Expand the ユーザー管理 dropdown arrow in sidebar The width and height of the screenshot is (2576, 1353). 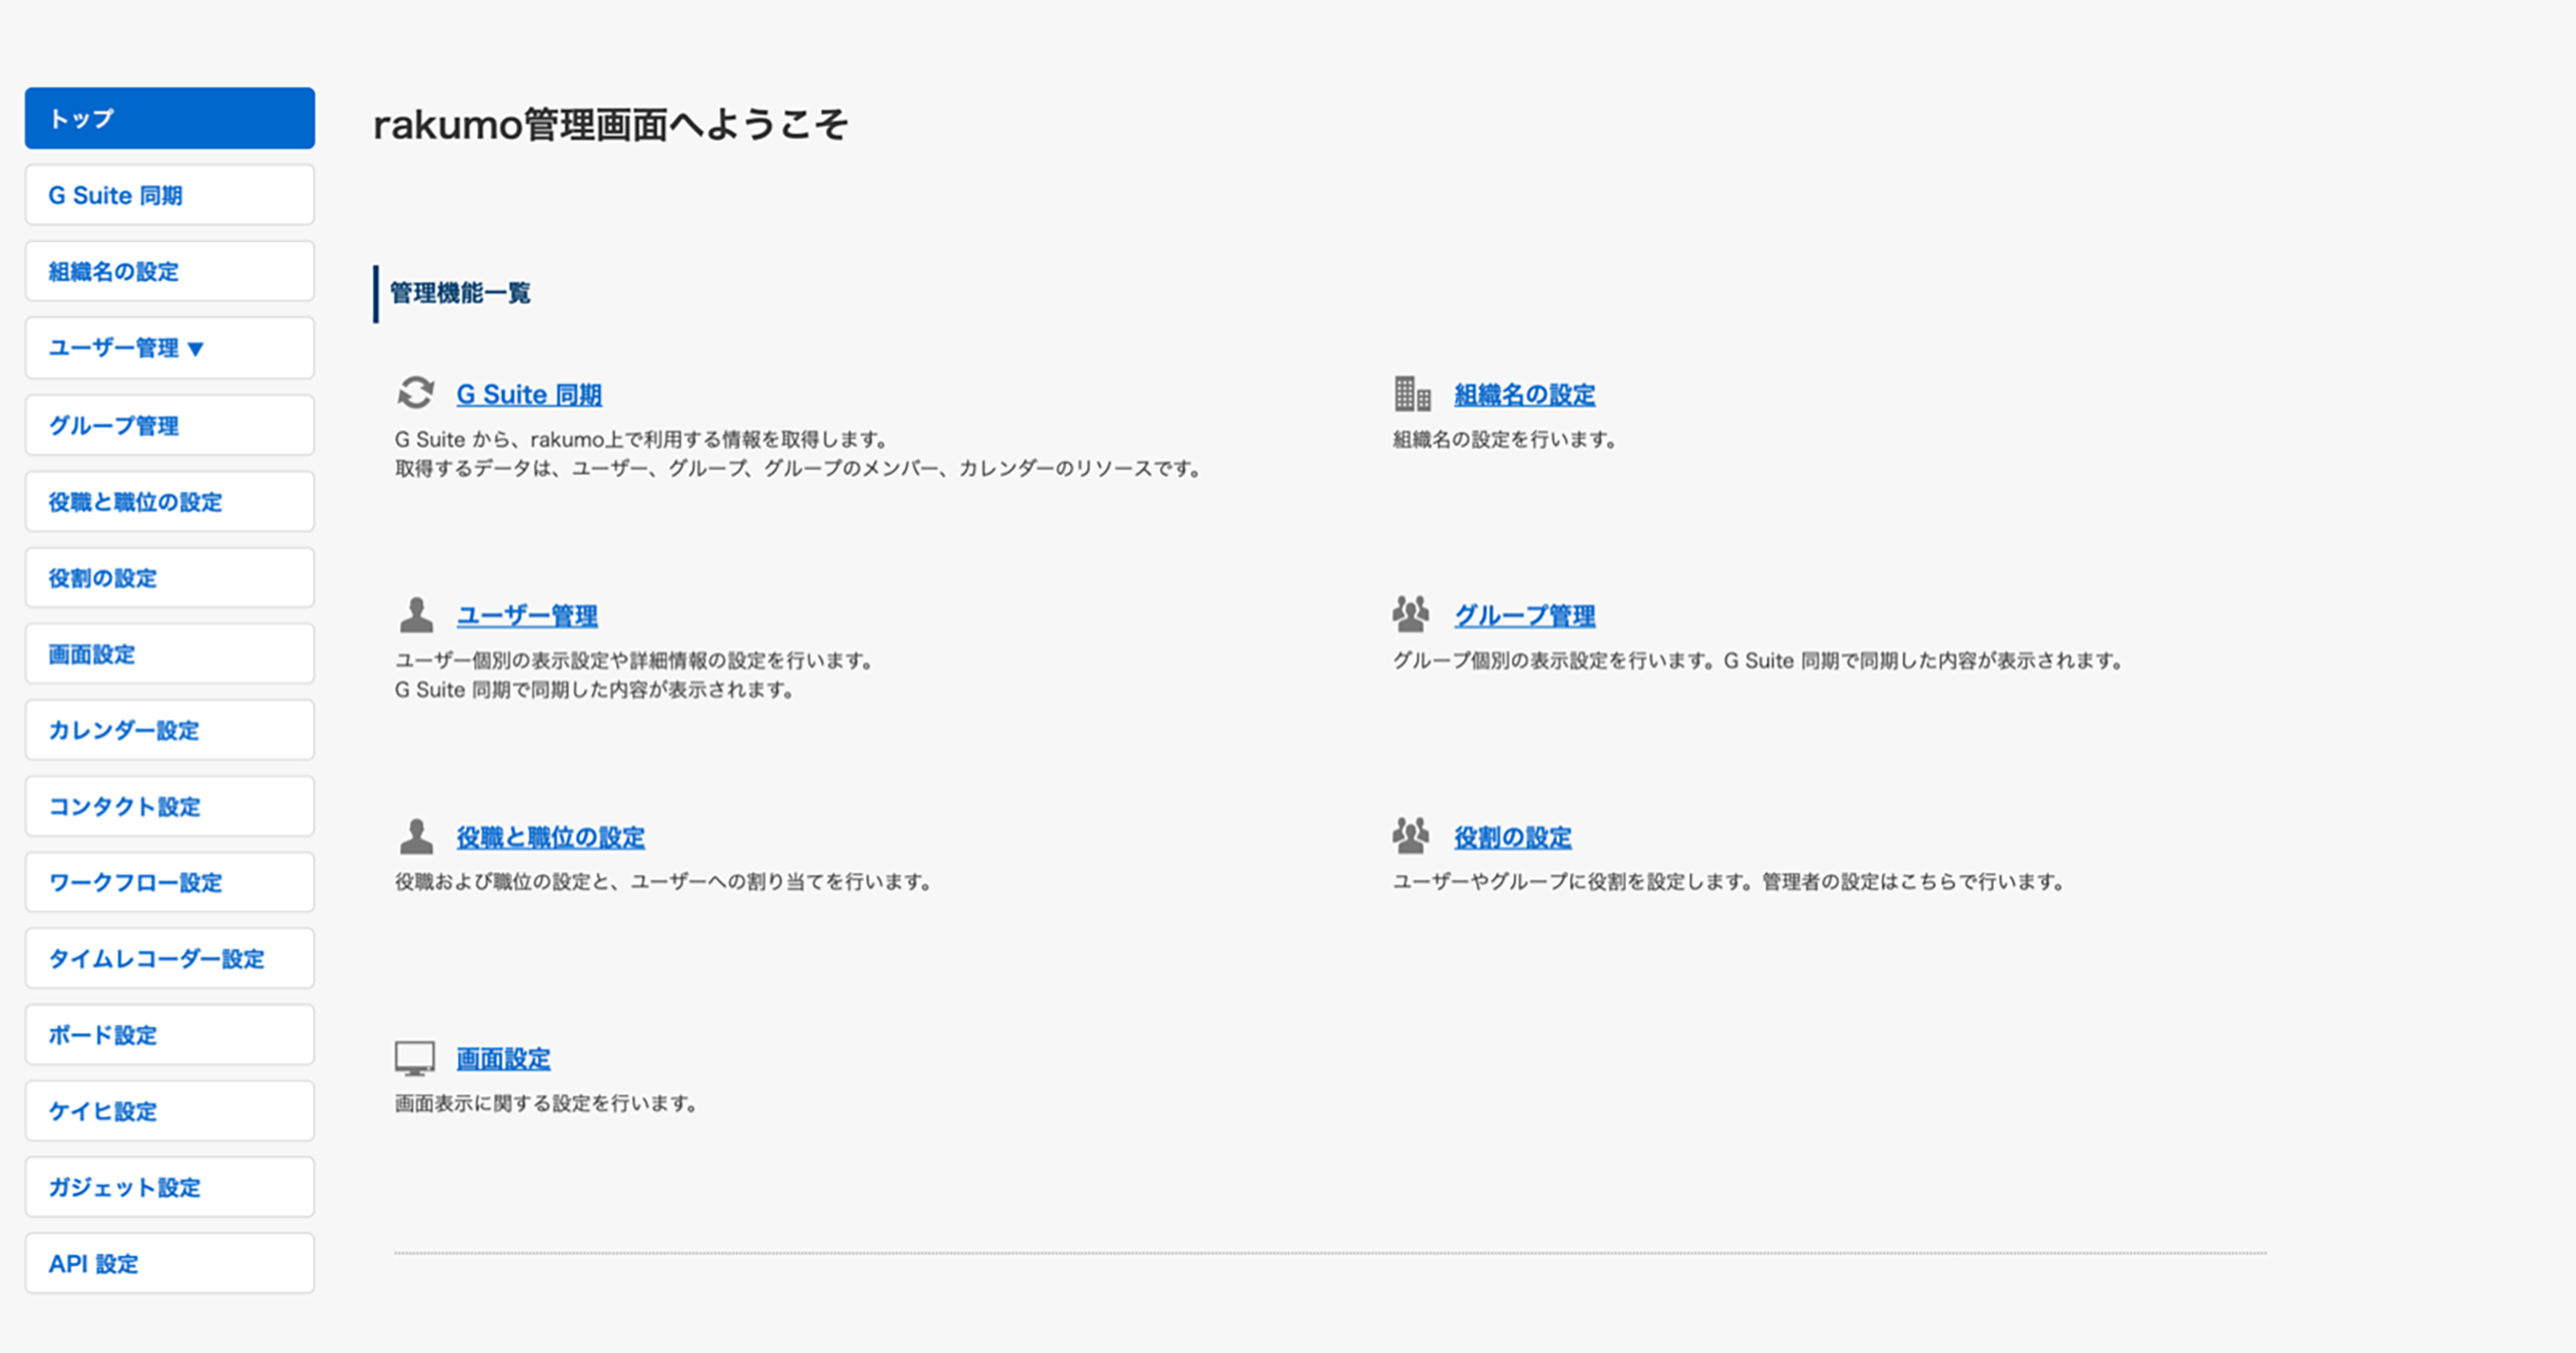[196, 349]
